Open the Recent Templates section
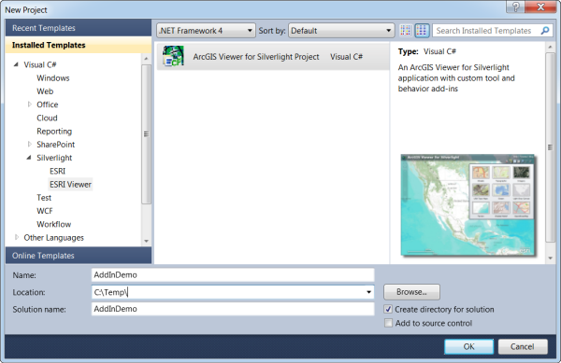This screenshot has height=363, width=561. 79,28
